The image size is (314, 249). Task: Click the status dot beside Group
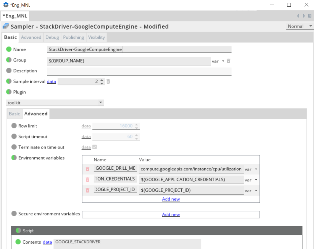pos(9,60)
